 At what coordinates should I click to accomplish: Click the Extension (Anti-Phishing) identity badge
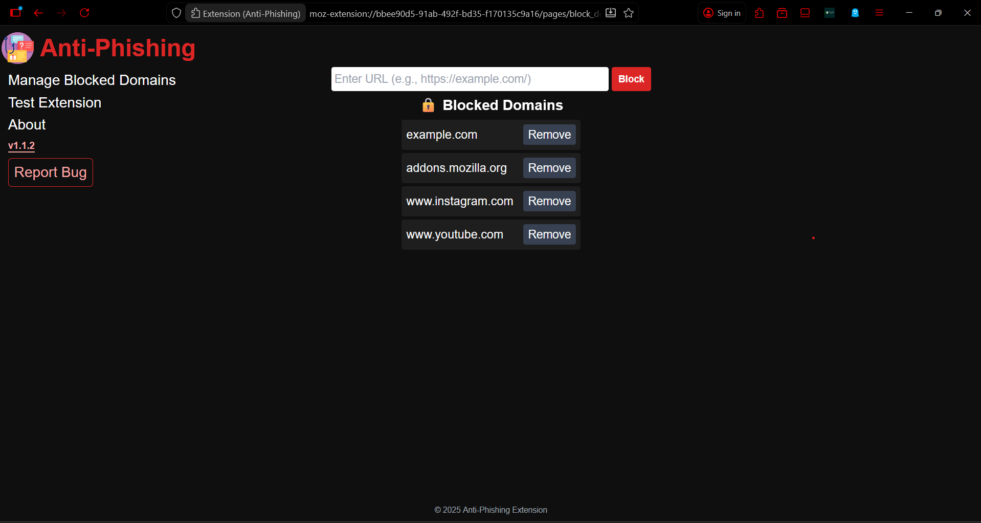tap(246, 13)
